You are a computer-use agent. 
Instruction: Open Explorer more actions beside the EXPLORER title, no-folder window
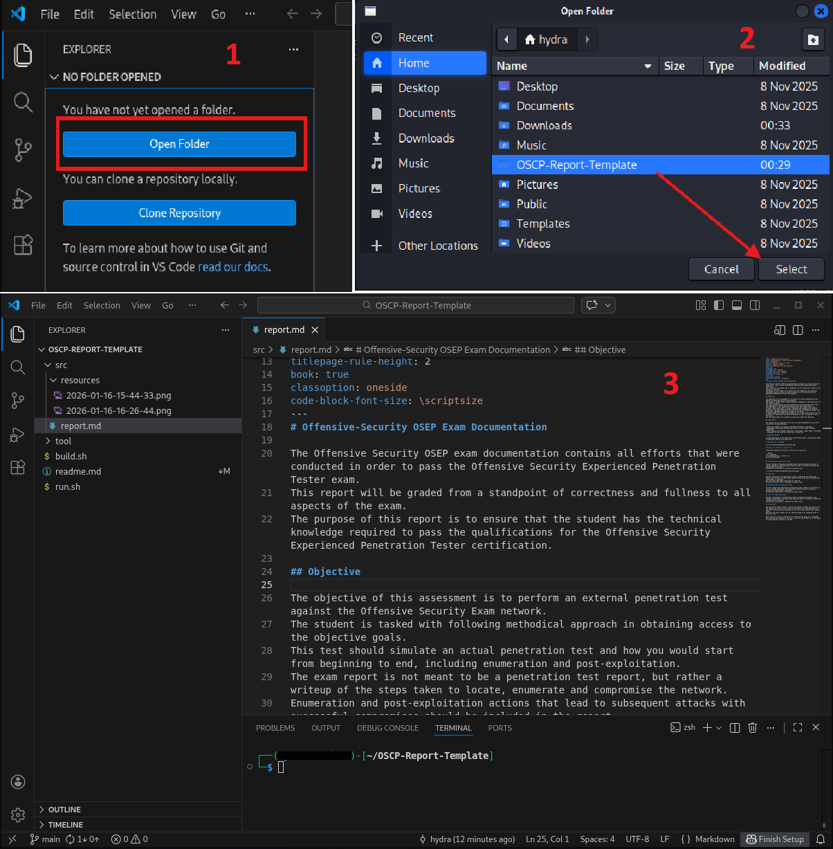point(294,50)
